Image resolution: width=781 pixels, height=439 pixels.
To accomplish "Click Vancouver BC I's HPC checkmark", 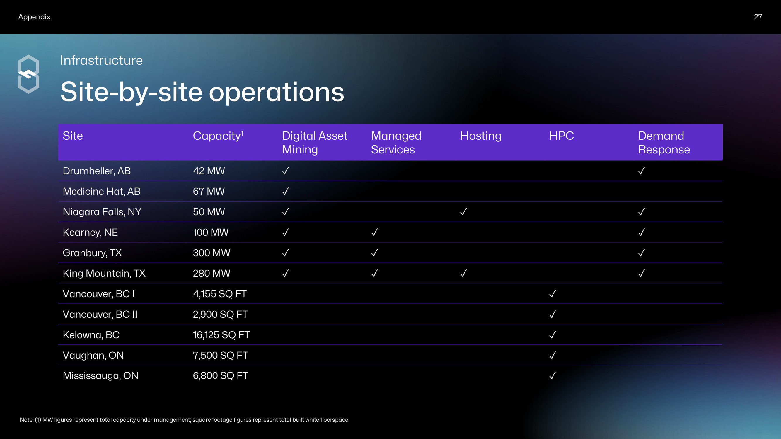I will pos(553,294).
